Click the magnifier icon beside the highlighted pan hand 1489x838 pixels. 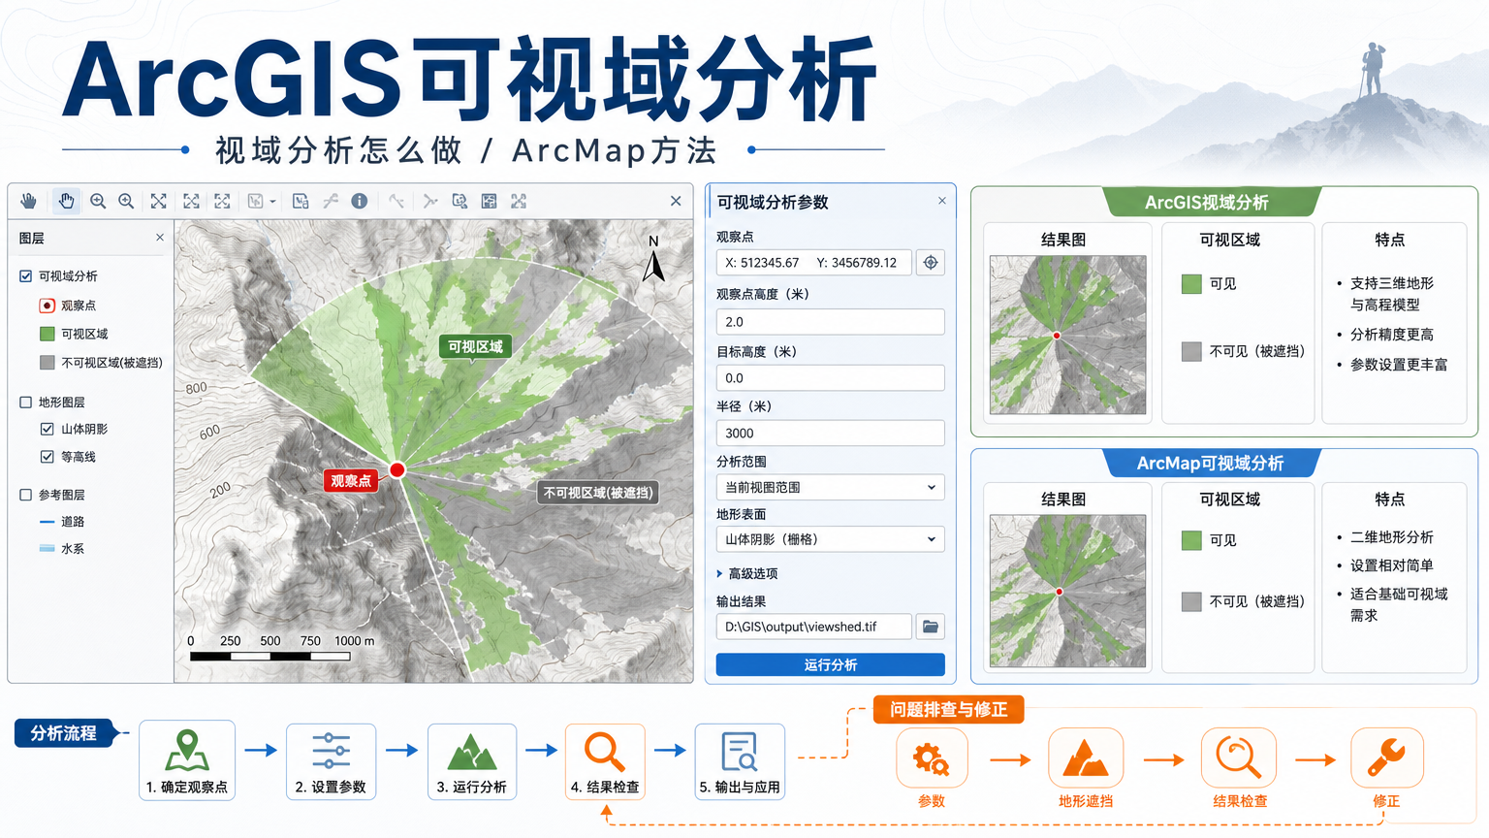tap(98, 201)
